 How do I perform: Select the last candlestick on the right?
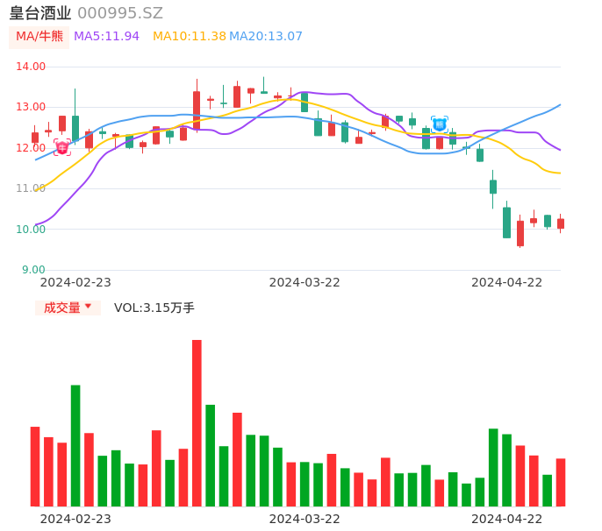[561, 223]
